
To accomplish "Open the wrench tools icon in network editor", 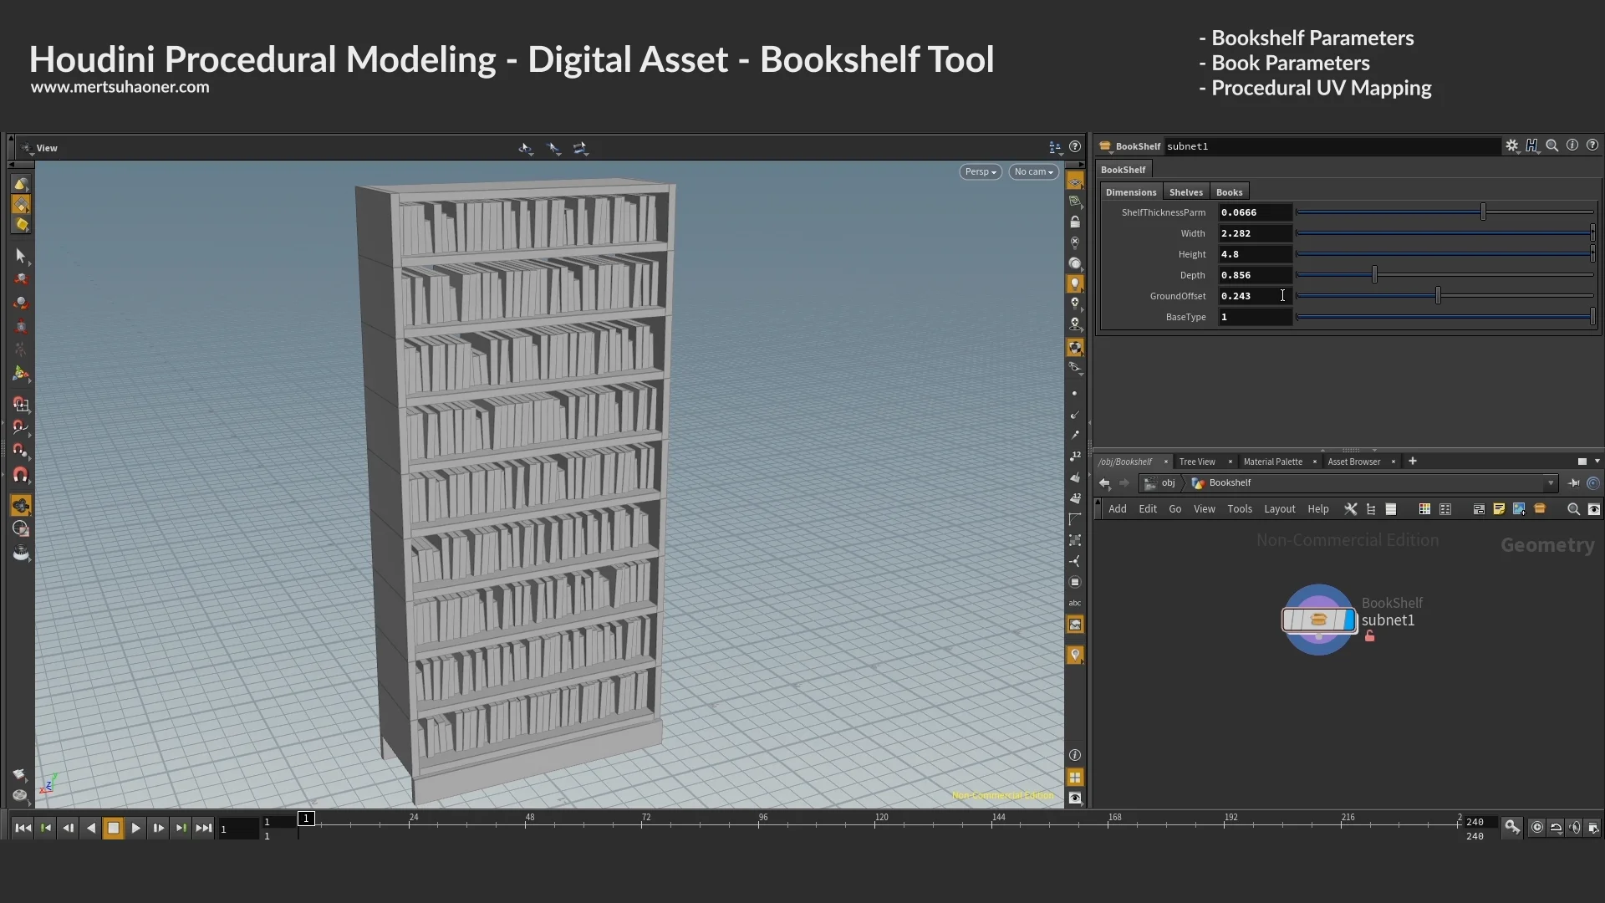I will pyautogui.click(x=1351, y=509).
